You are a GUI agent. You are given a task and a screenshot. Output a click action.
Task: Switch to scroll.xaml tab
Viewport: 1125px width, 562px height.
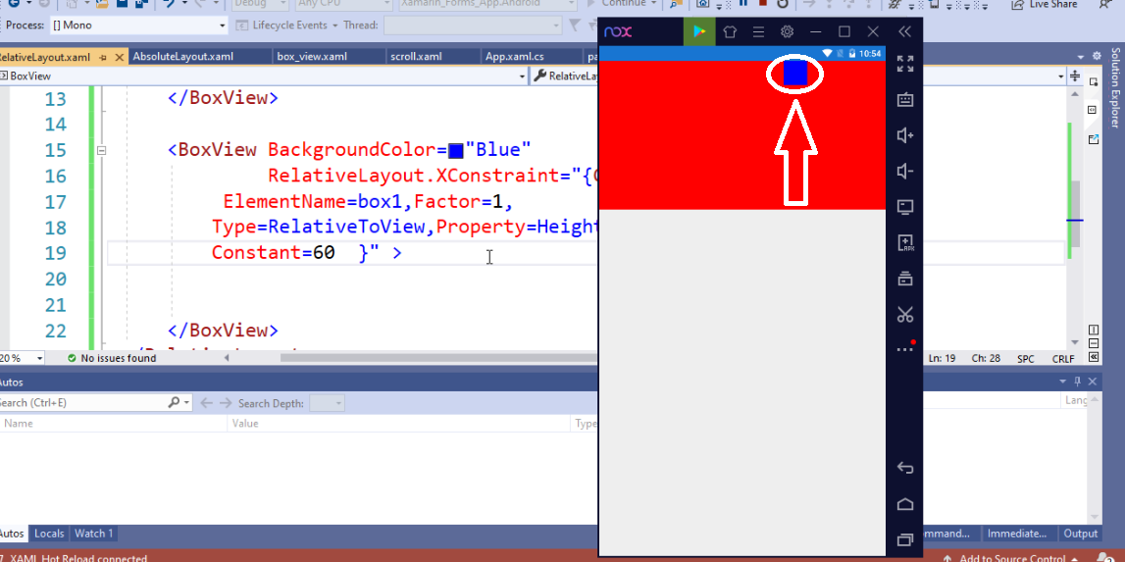point(416,57)
